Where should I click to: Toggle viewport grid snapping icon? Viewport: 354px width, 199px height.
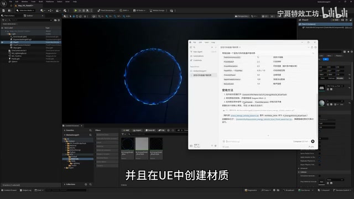107,16
